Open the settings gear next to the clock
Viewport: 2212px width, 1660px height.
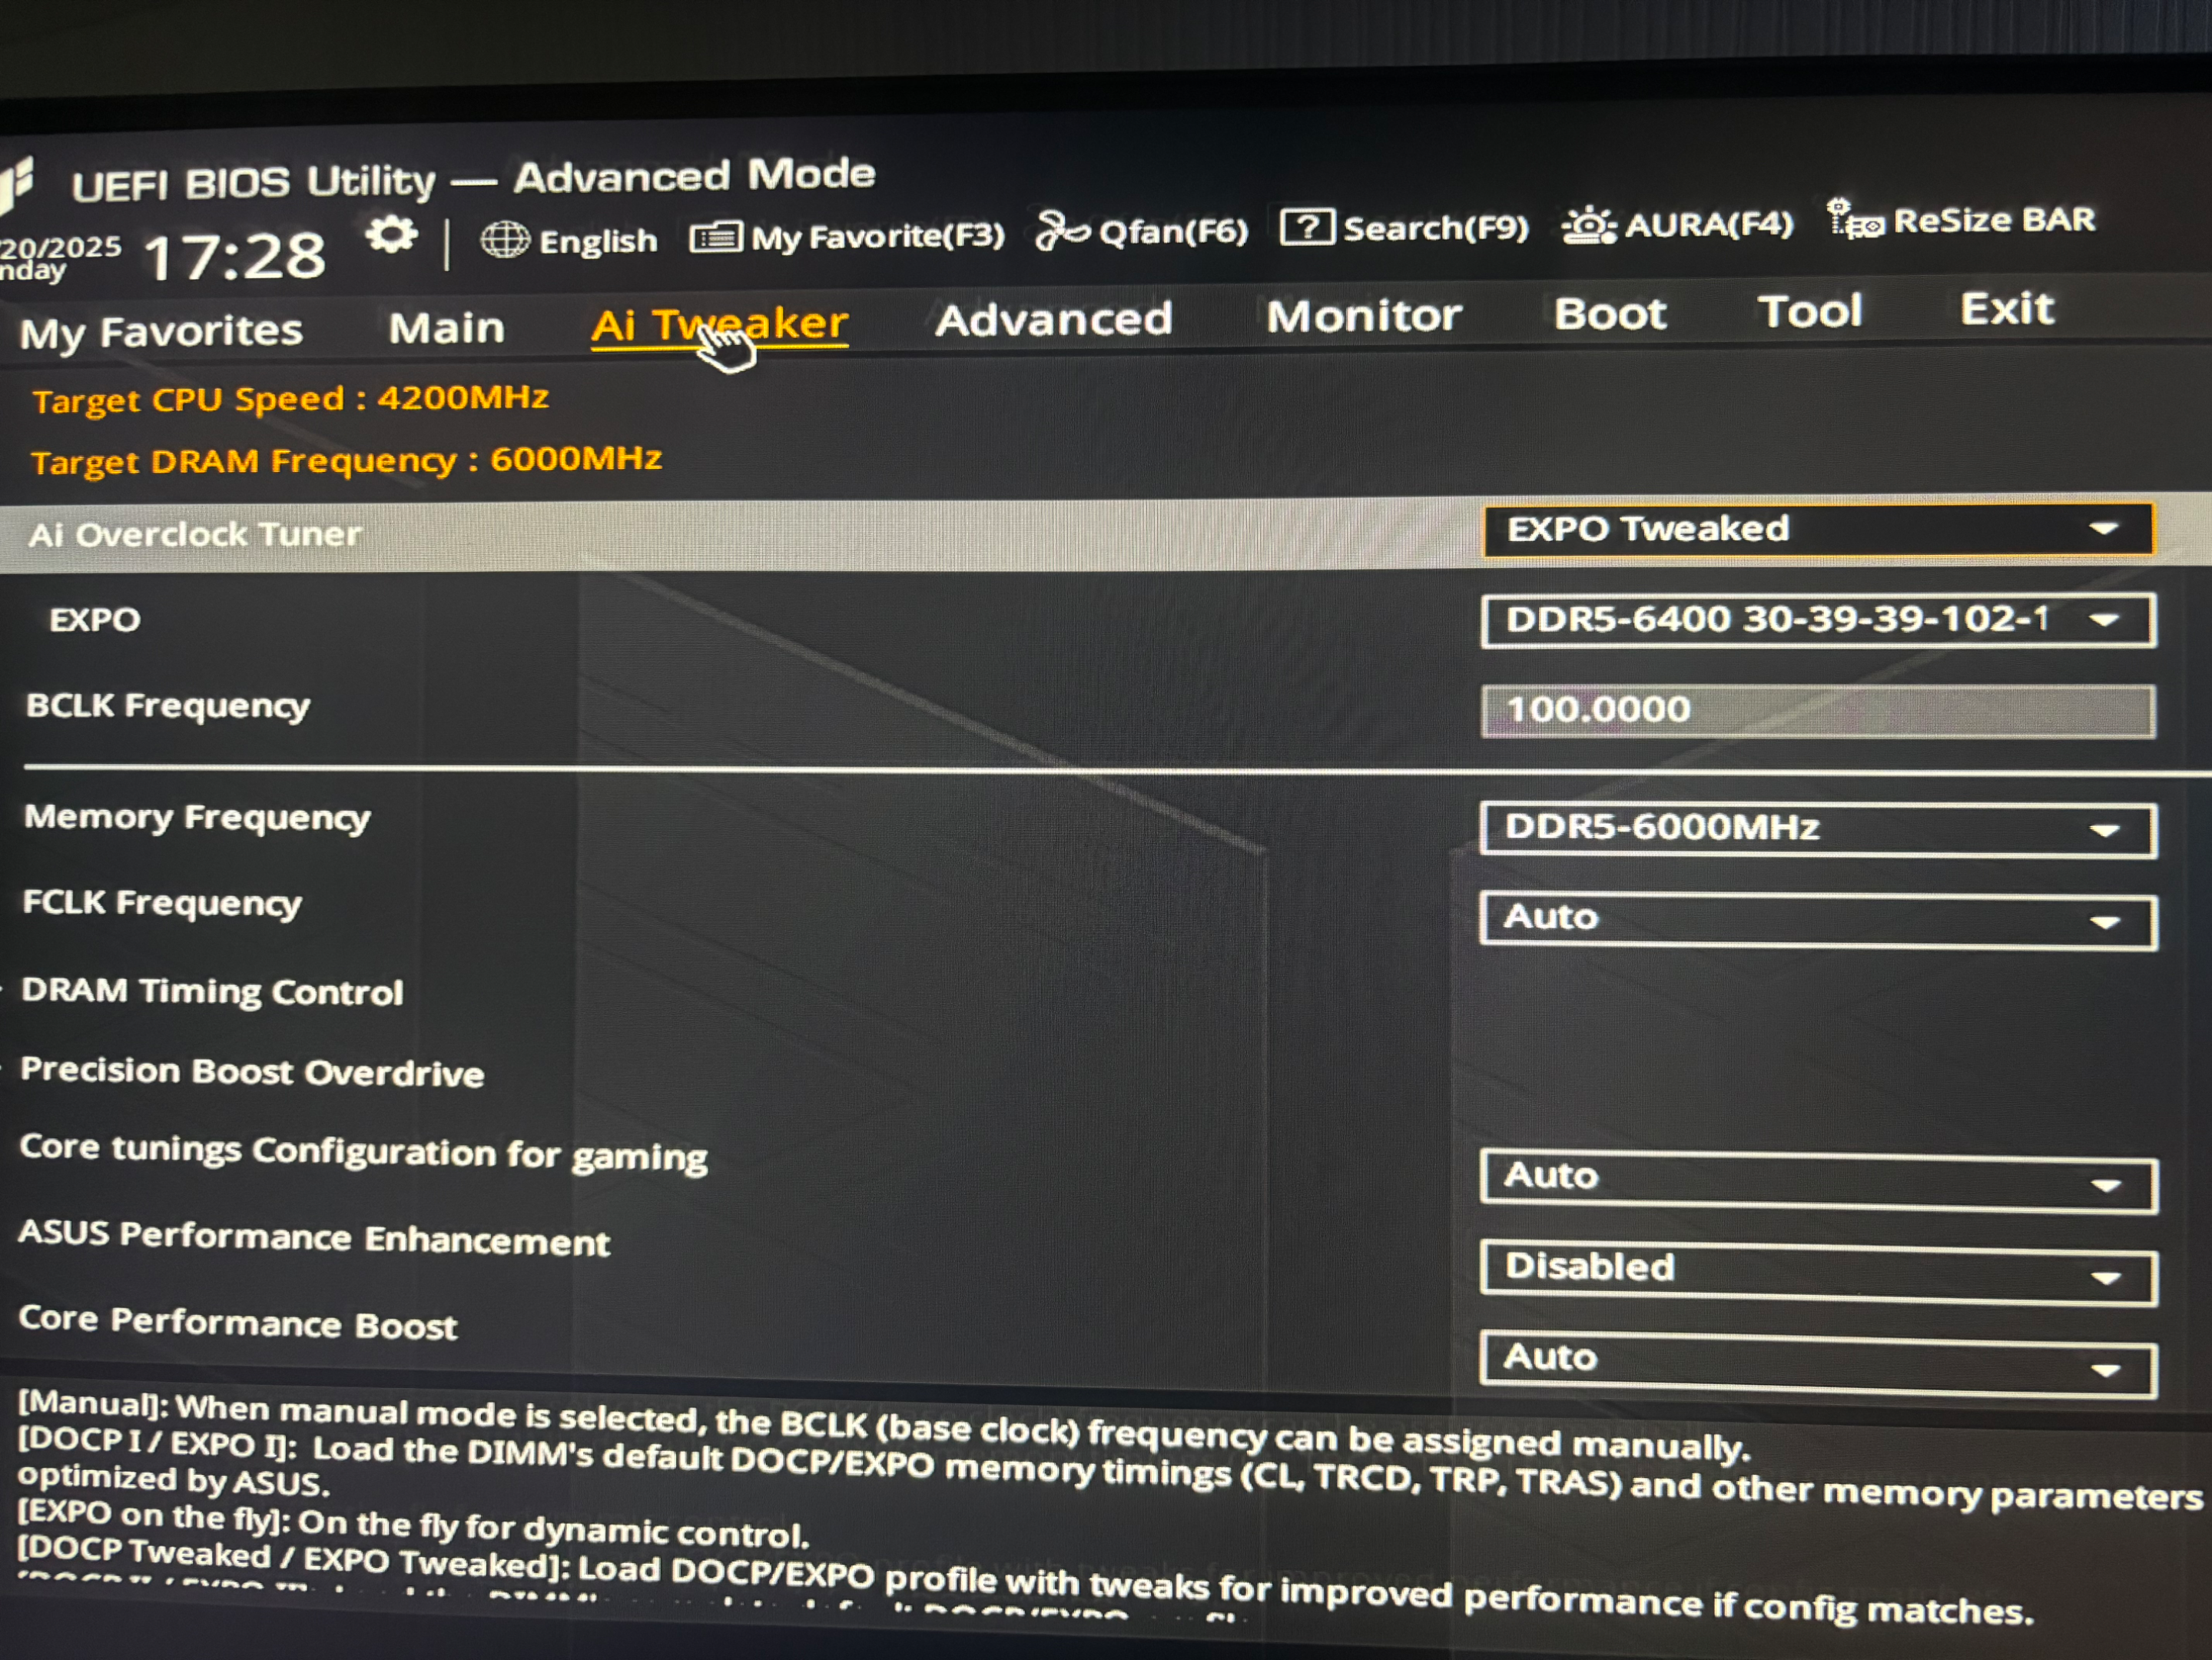click(x=390, y=236)
